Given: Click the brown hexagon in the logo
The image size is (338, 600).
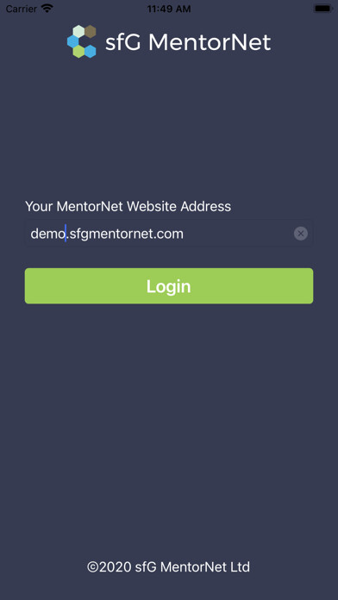Looking at the screenshot, I should 91,31.
